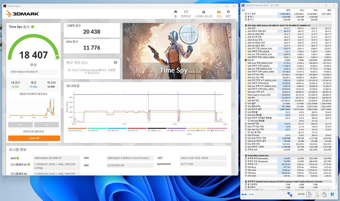Click the green Time Spy score validation checkmark

32,27
